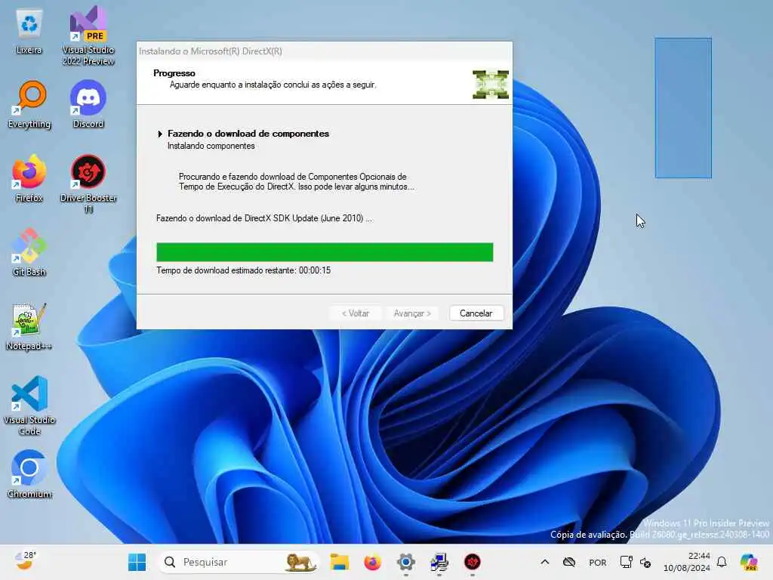Click the disabled Avançar button
Screen dimensions: 773x580
(412, 313)
